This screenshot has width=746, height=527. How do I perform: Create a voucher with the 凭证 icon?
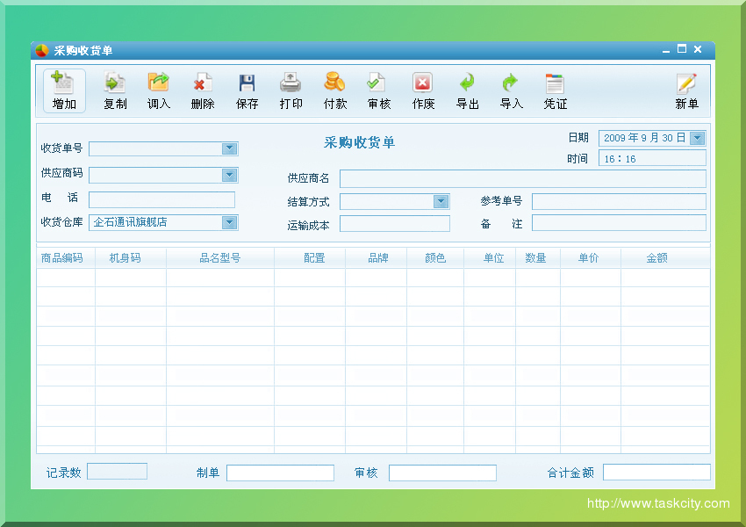coord(555,90)
